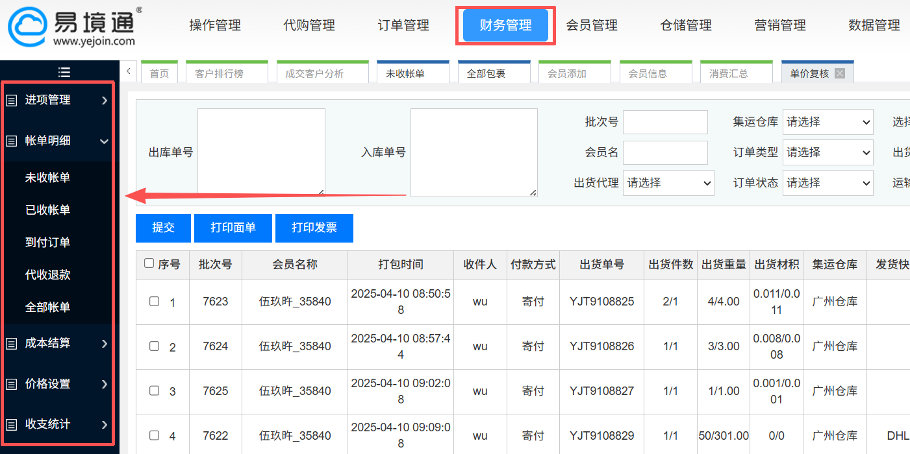Select the 财务管理 top menu
The height and width of the screenshot is (454, 910).
[505, 25]
